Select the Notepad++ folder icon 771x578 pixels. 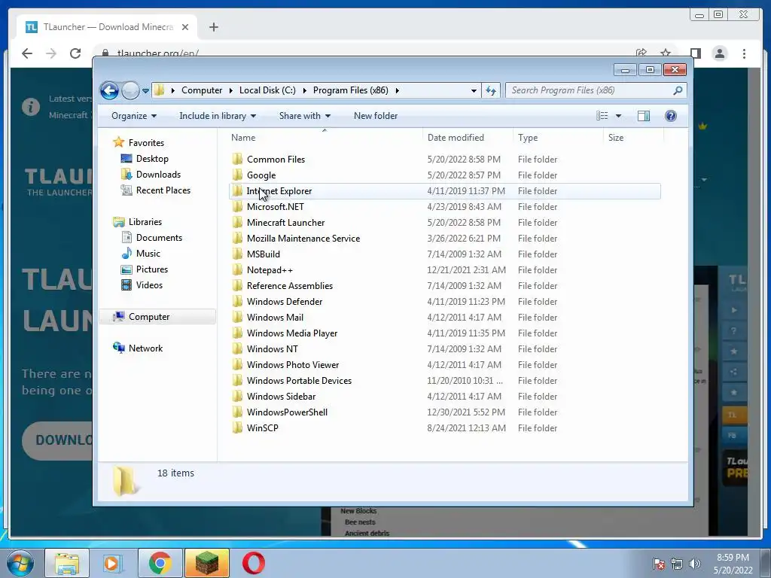[x=237, y=270]
